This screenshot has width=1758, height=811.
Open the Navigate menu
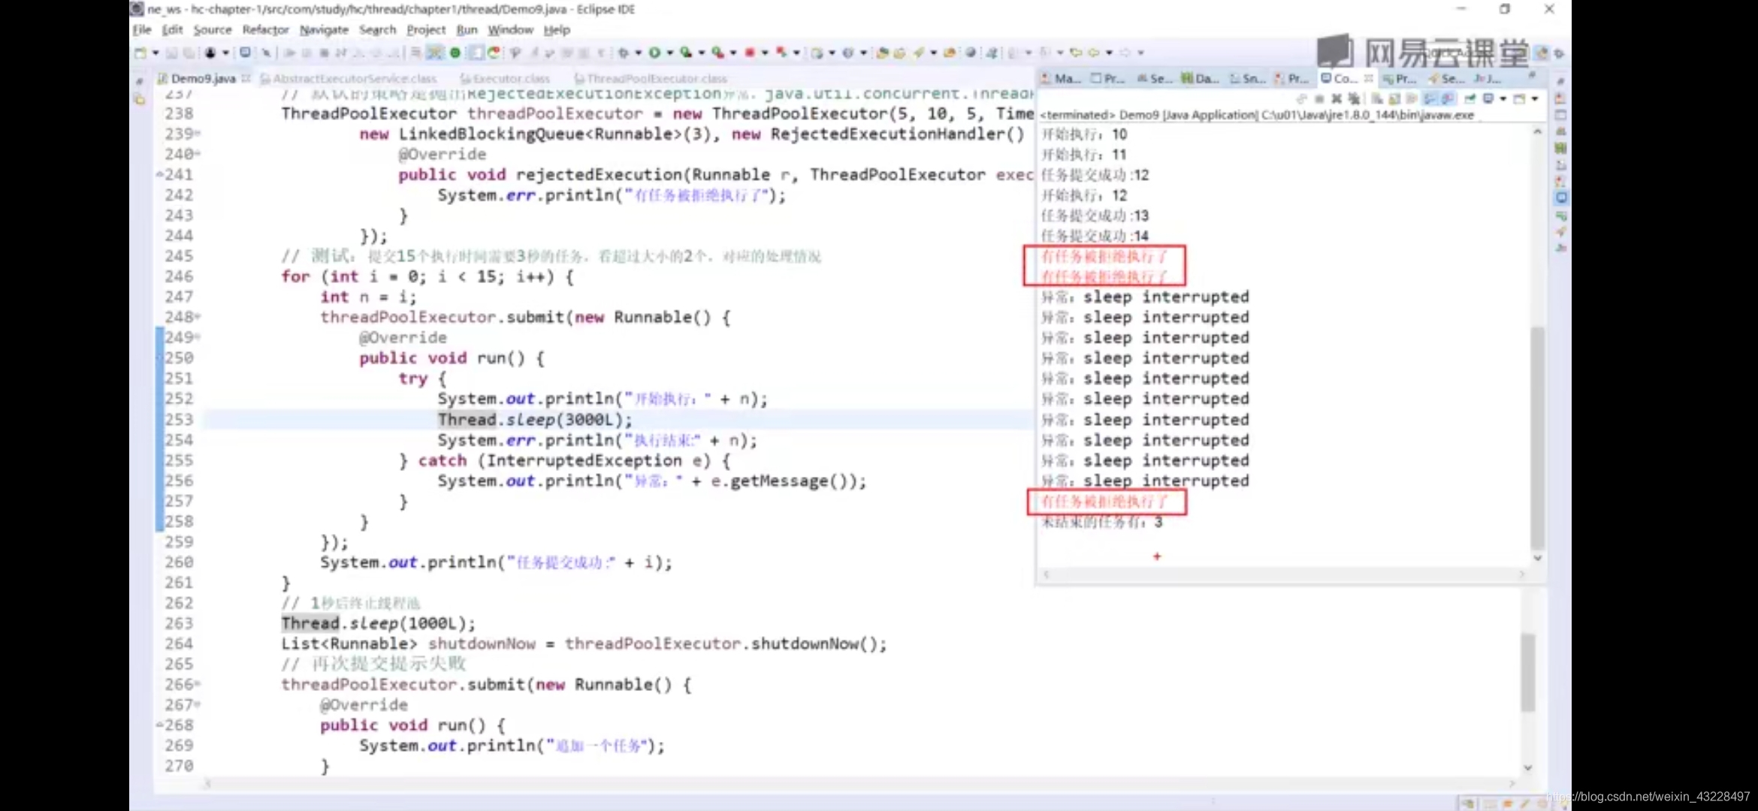pyautogui.click(x=324, y=30)
